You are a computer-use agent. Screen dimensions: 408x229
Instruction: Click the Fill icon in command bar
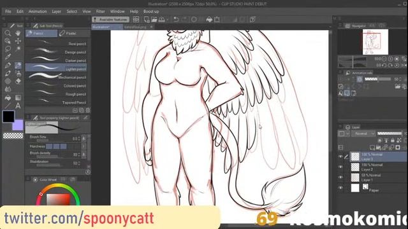[x=209, y=20]
